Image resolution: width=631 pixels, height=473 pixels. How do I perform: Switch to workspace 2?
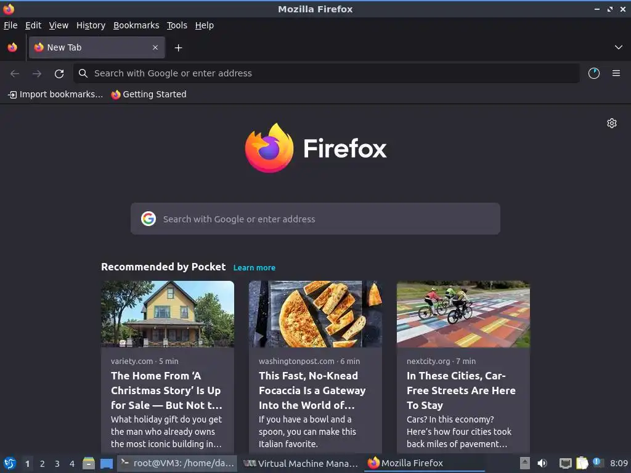pyautogui.click(x=43, y=464)
